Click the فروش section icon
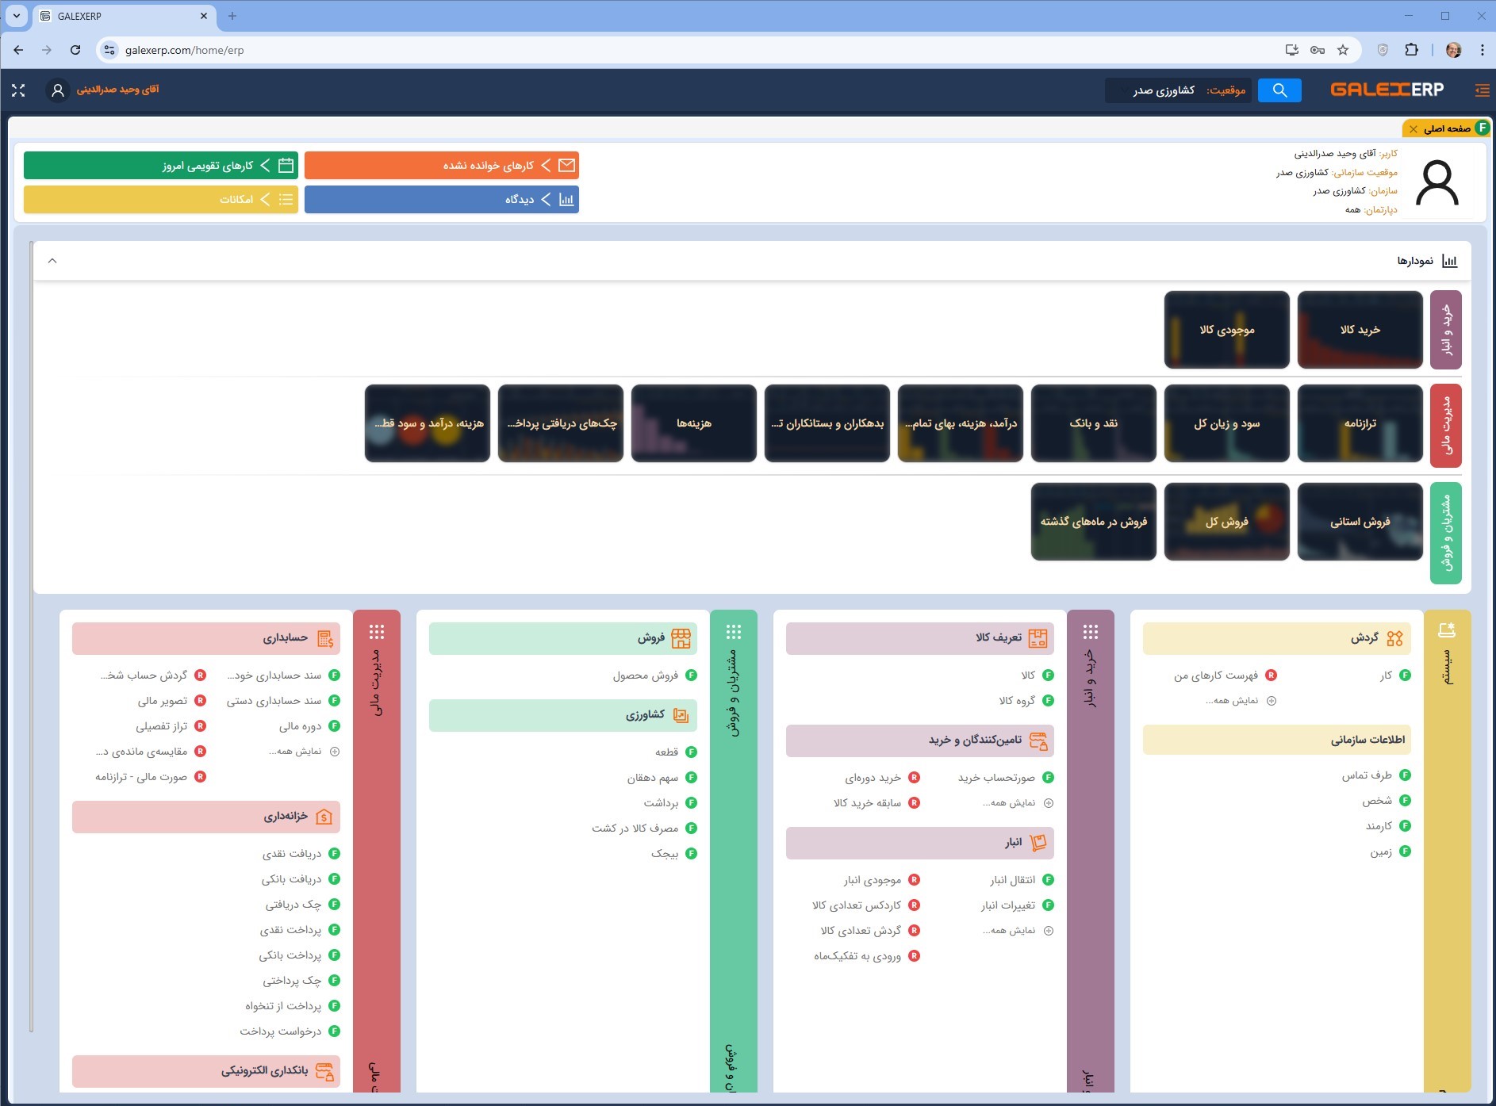The height and width of the screenshot is (1106, 1496). pyautogui.click(x=681, y=638)
